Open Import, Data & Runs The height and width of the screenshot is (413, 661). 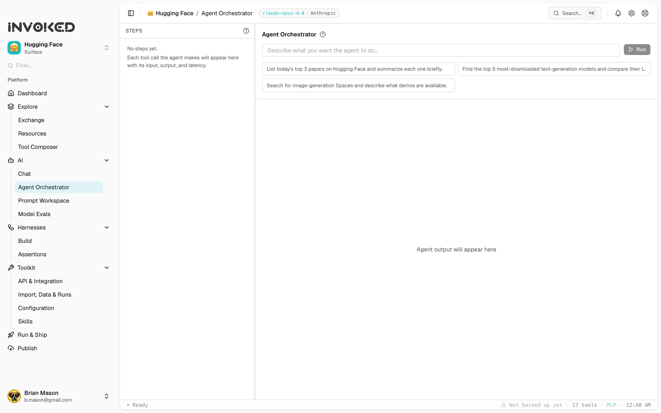coord(59,295)
